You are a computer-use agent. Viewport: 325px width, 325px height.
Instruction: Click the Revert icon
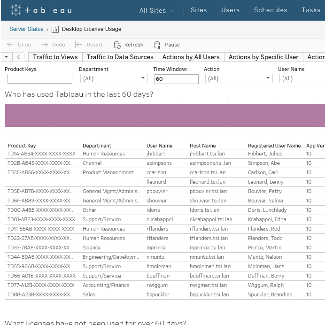tap(78, 45)
